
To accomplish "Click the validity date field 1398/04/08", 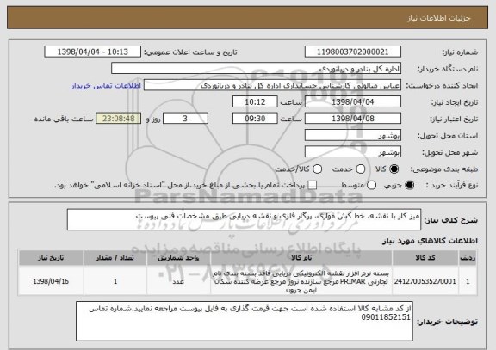I will pos(353,119).
